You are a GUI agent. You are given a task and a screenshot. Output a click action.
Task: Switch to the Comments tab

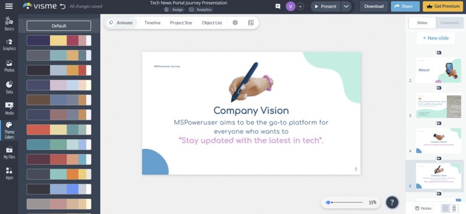449,23
